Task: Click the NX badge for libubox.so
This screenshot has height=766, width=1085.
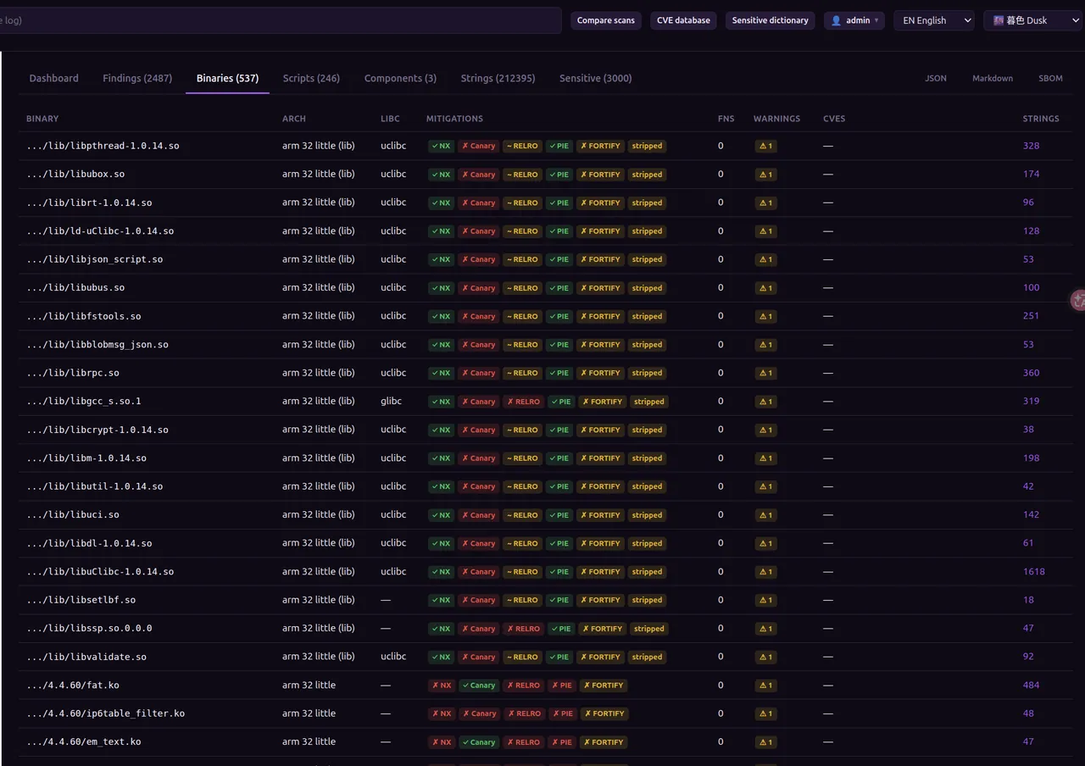Action: tap(441, 175)
